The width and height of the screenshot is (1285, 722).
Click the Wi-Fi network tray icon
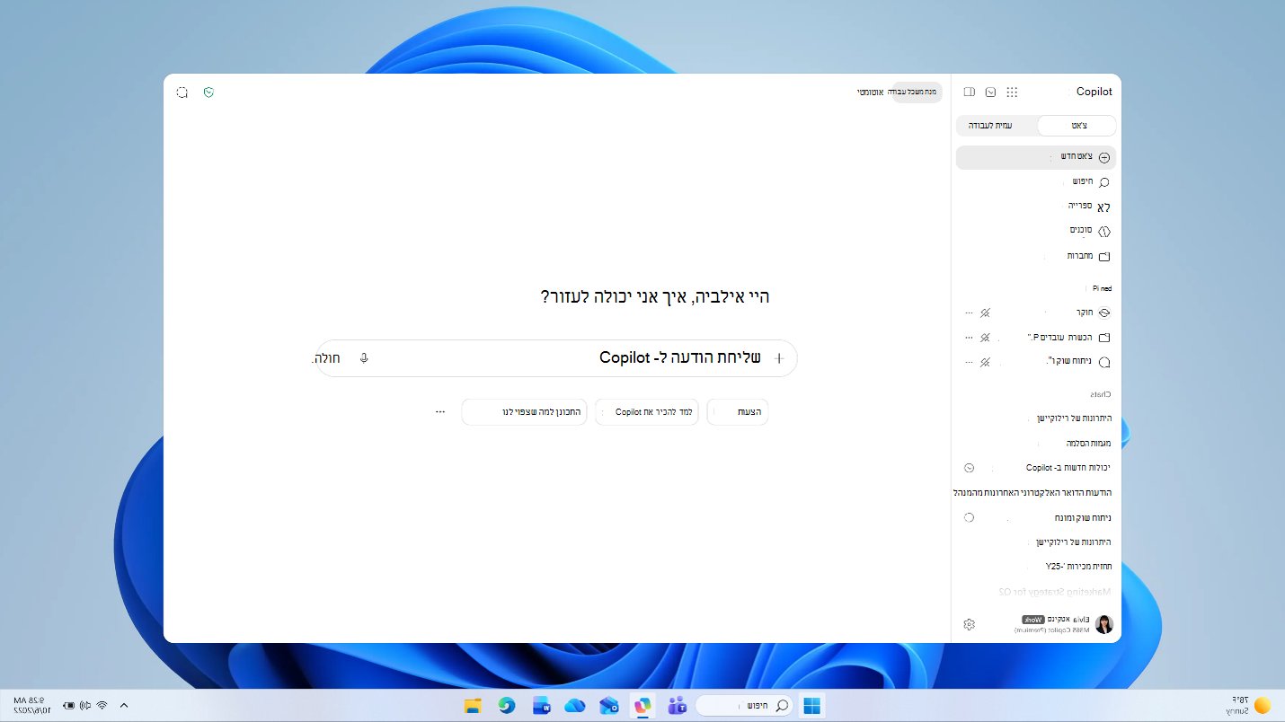pos(102,705)
